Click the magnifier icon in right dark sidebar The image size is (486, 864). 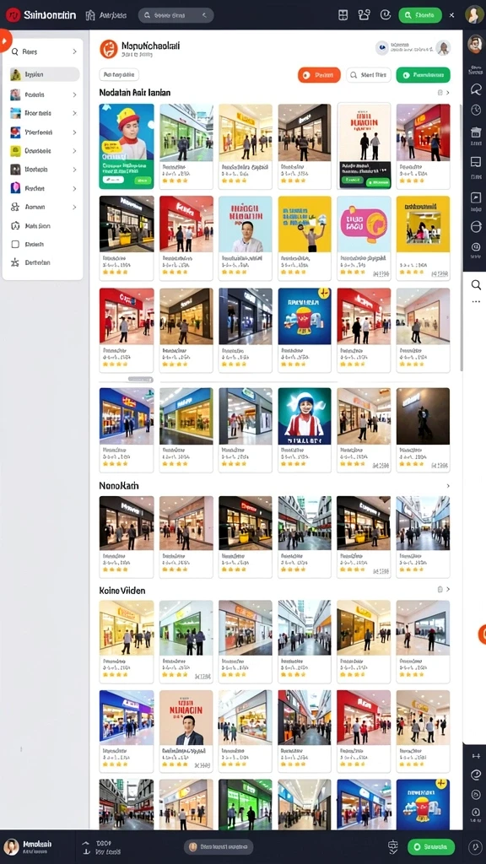(x=476, y=89)
